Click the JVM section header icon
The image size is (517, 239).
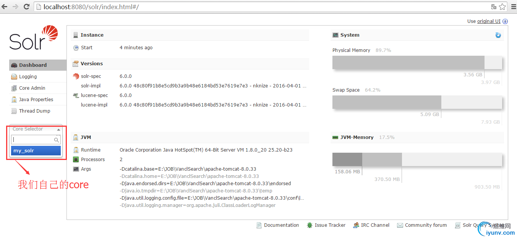click(76, 137)
